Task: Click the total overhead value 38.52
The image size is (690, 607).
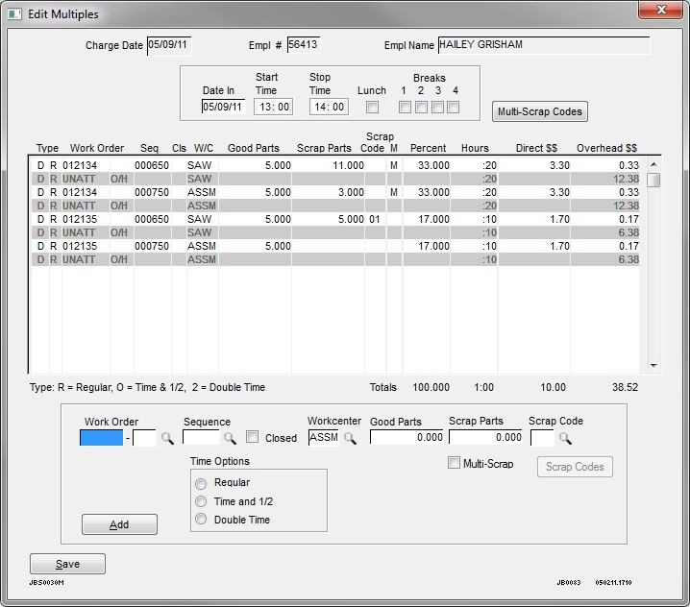Action: 625,387
